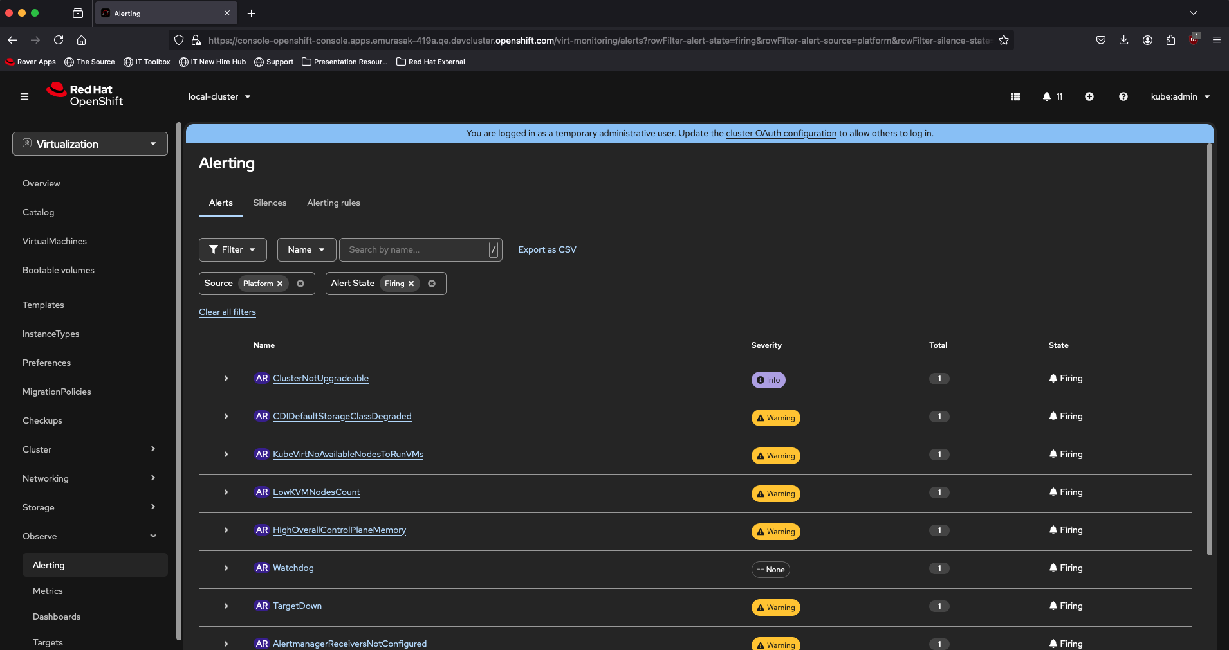Bookmark this page with star icon
The height and width of the screenshot is (650, 1229).
click(1003, 40)
